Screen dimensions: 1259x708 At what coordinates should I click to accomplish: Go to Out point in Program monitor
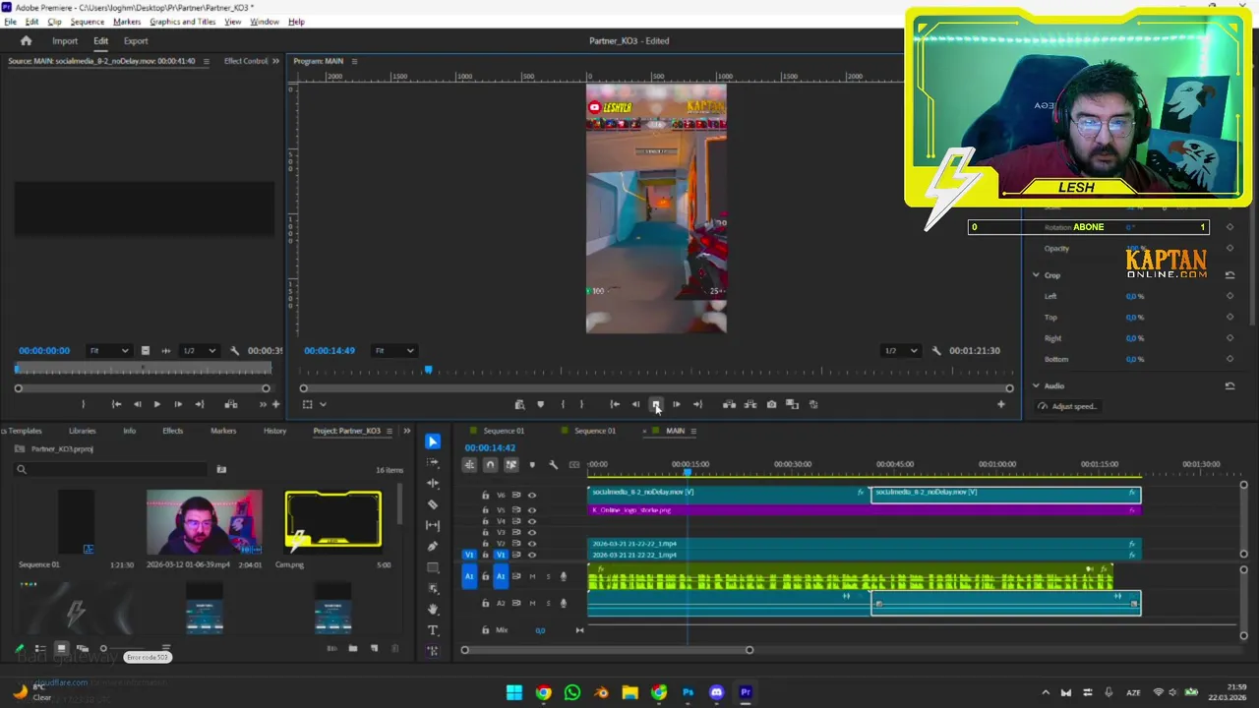tap(697, 404)
